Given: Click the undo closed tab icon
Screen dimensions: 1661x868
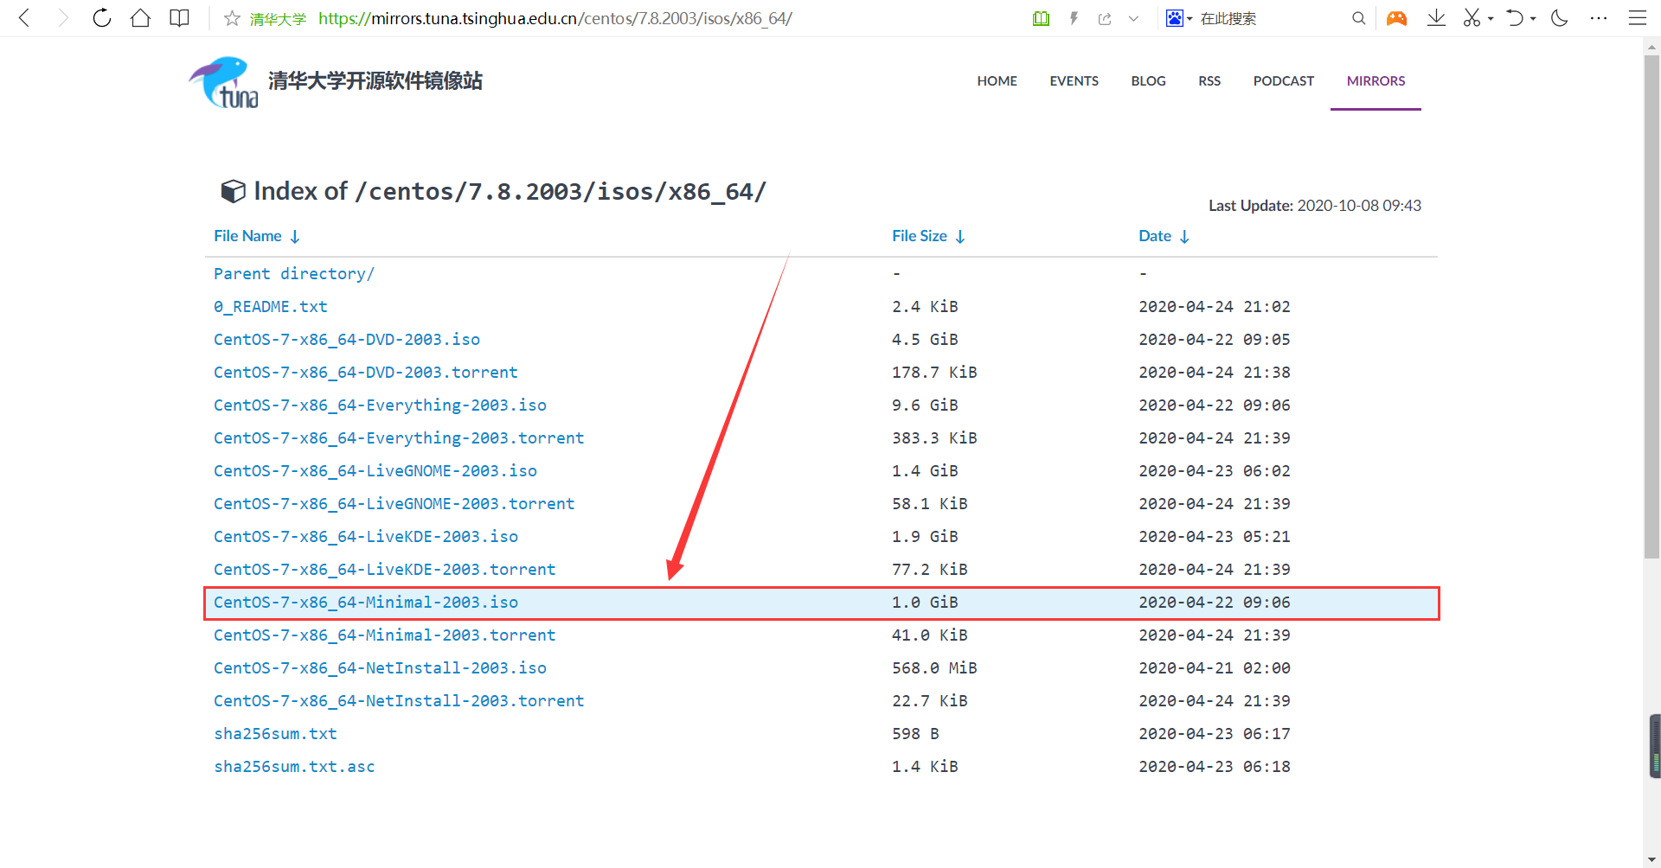Looking at the screenshot, I should 1515,18.
